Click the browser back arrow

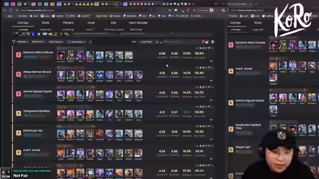tap(4, 10)
